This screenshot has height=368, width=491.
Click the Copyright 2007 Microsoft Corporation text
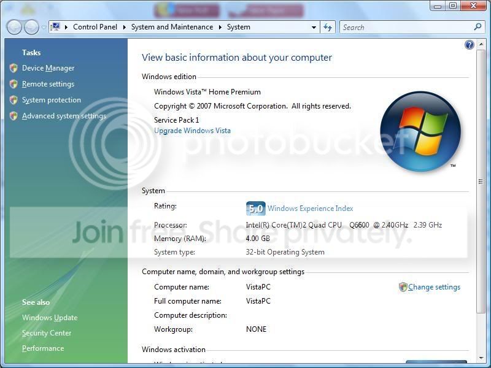pyautogui.click(x=252, y=106)
